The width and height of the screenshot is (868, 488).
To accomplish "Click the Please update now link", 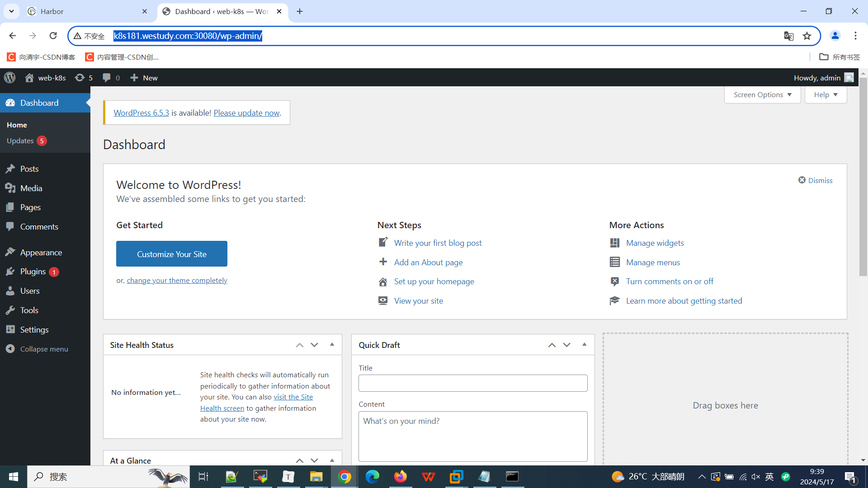I will 246,113.
